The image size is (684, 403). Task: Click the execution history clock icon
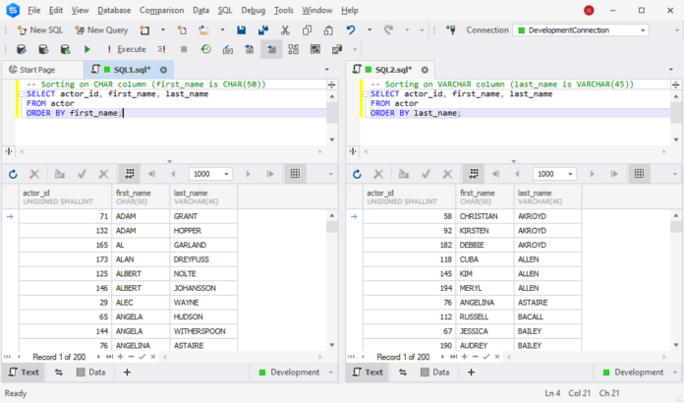click(205, 49)
